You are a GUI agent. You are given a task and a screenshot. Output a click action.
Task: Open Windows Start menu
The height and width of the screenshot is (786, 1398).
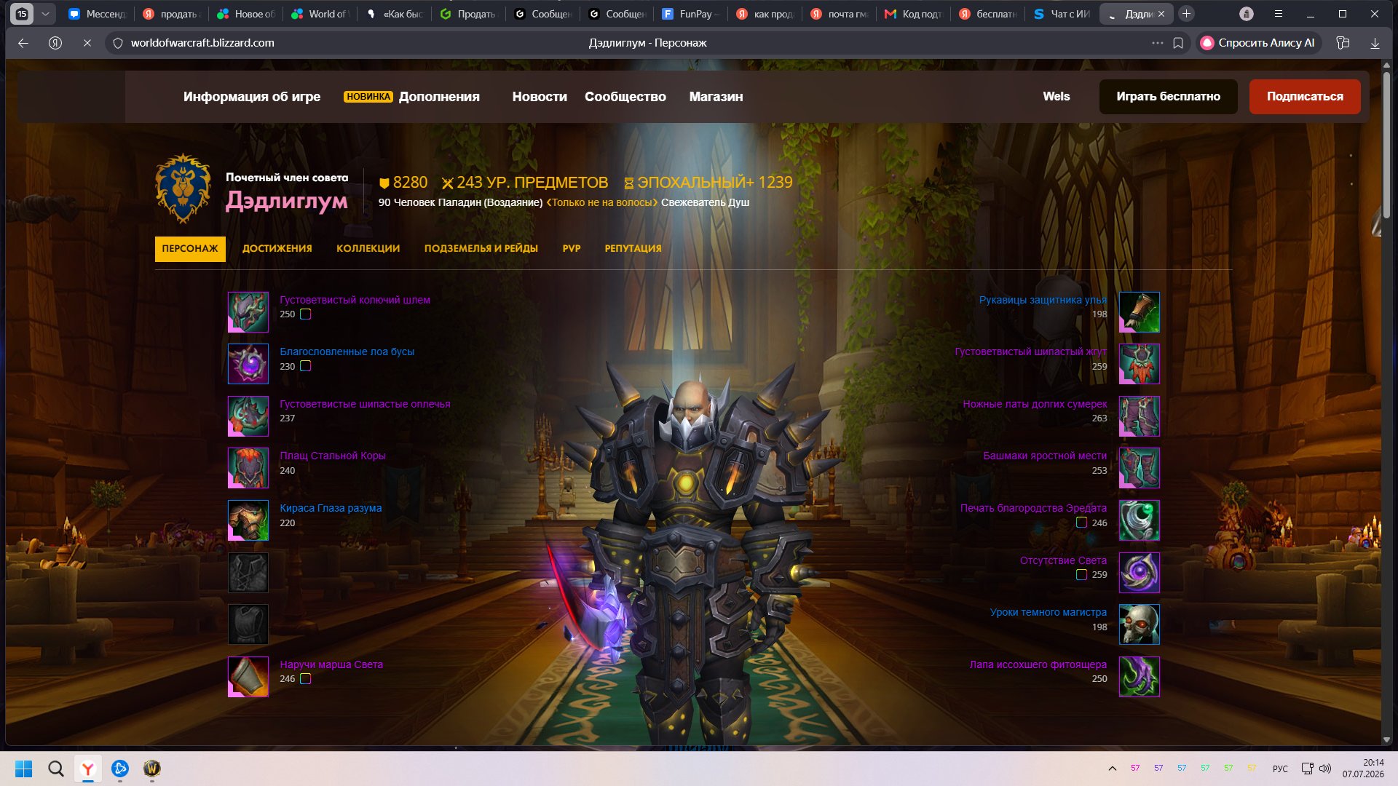coord(24,769)
